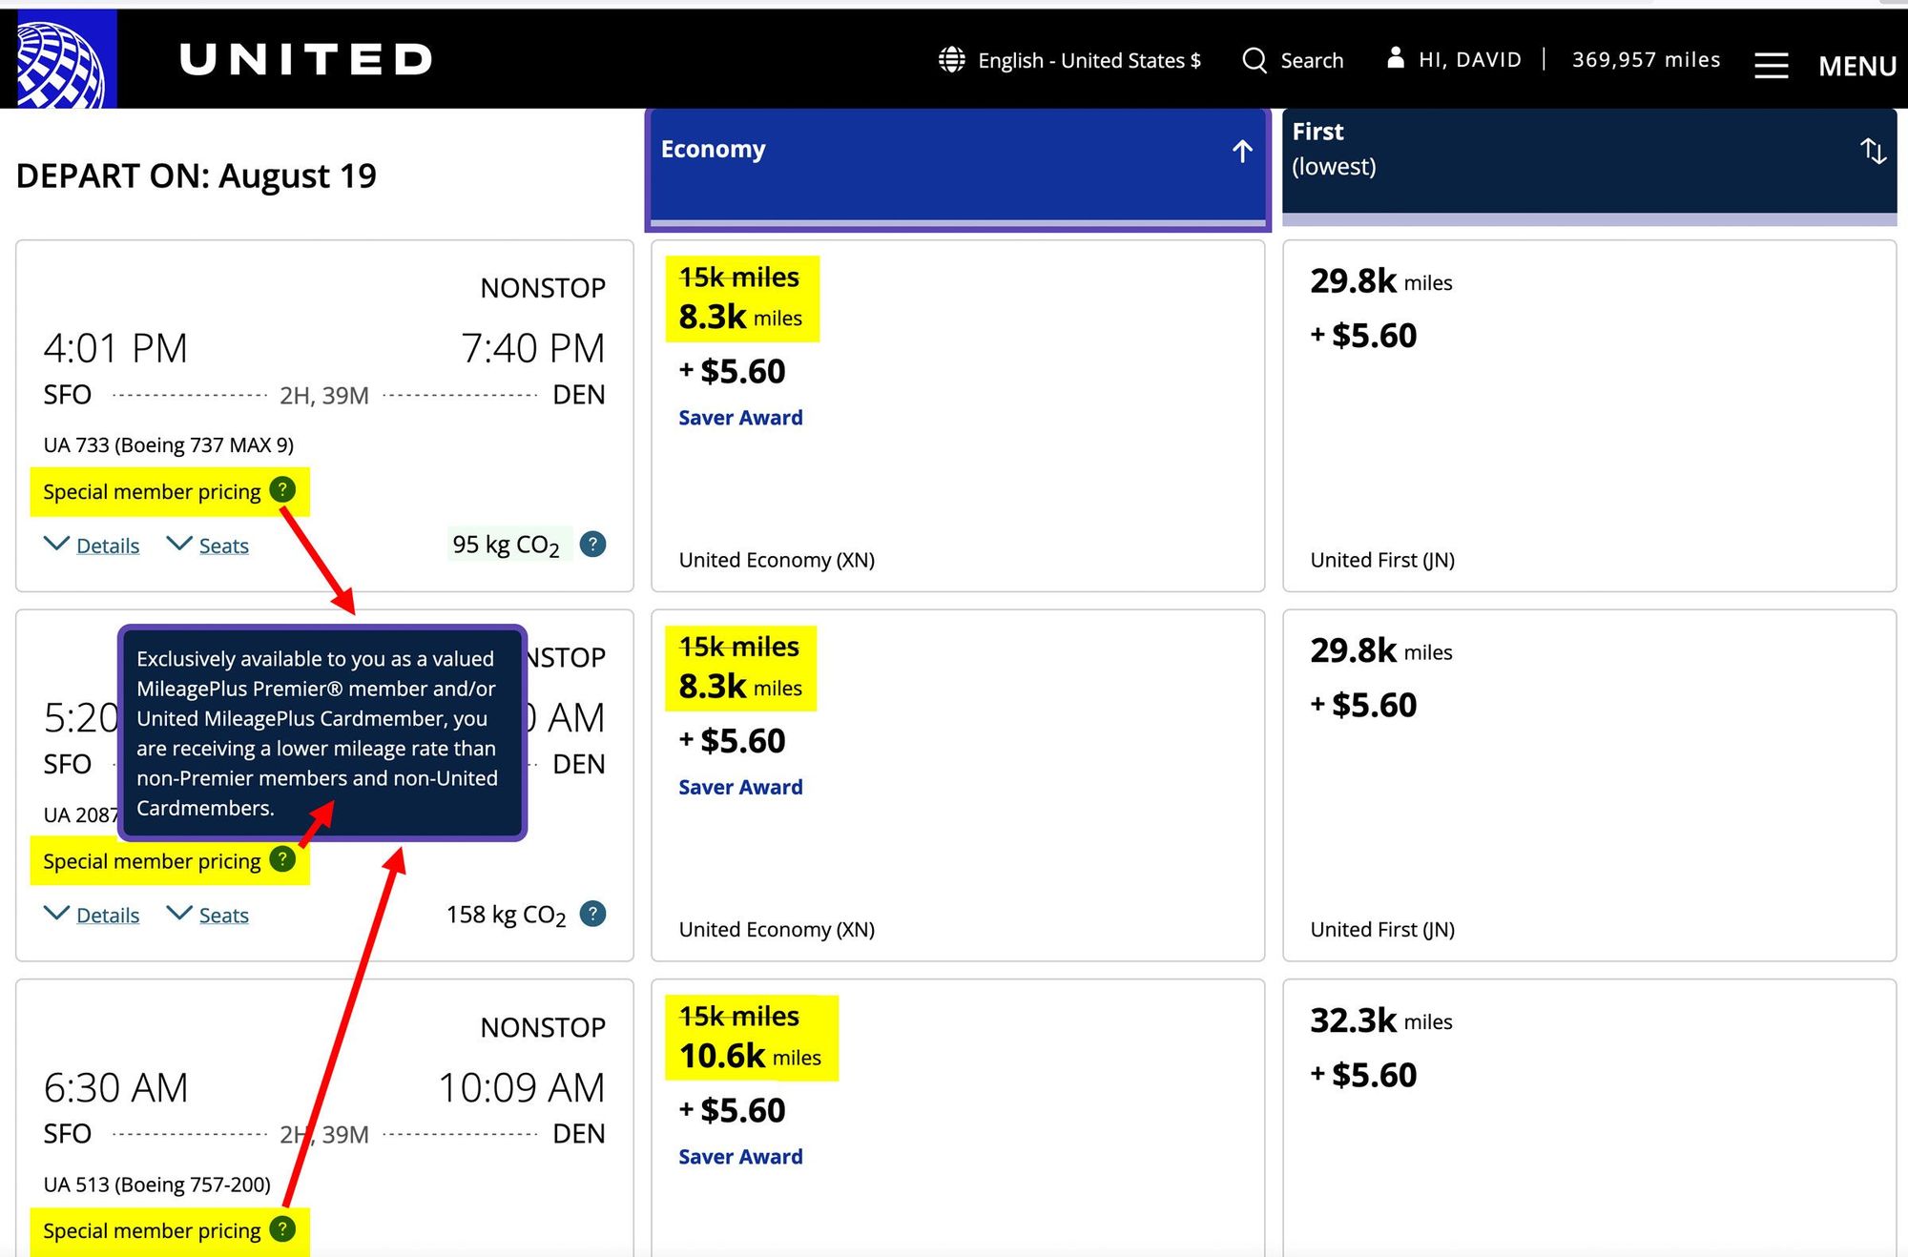Open the user profile icon for David
1908x1257 pixels.
coord(1395,58)
